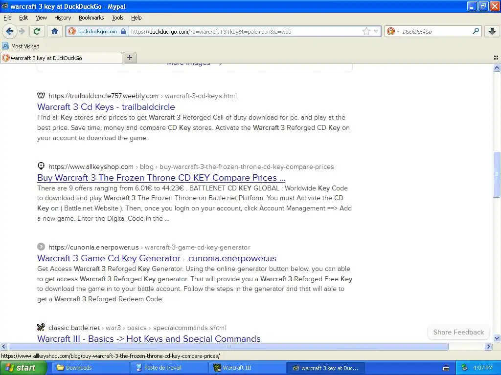Reload the page with the refresh icon
This screenshot has height=375, width=501.
(37, 31)
